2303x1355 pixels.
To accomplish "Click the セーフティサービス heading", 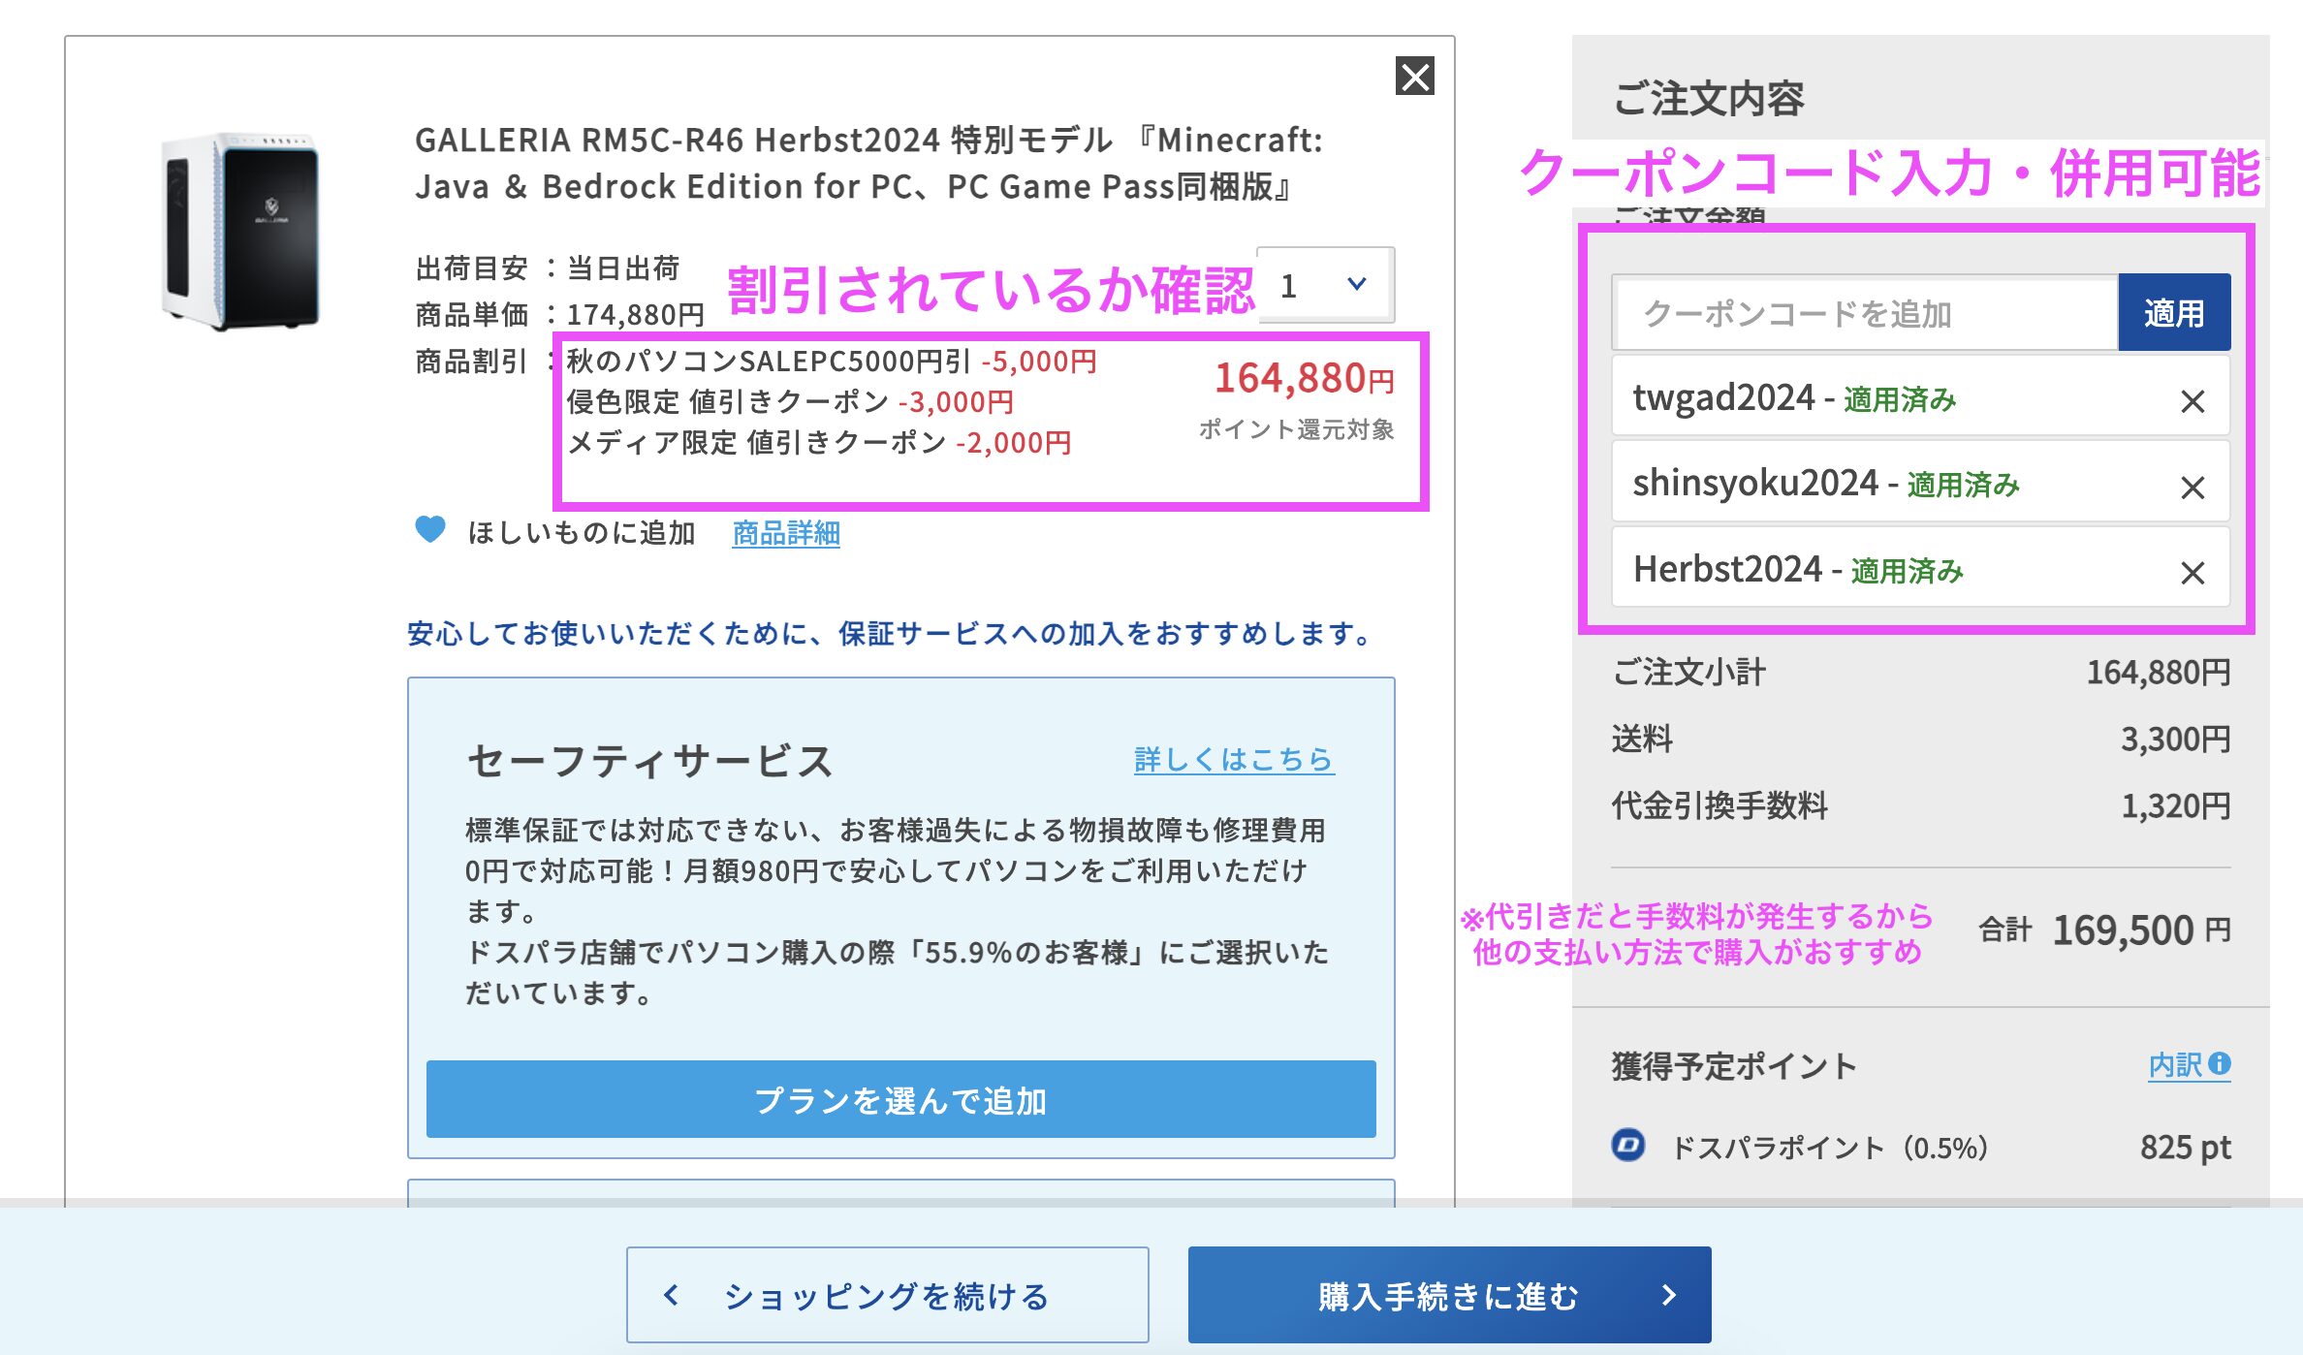I will click(649, 760).
